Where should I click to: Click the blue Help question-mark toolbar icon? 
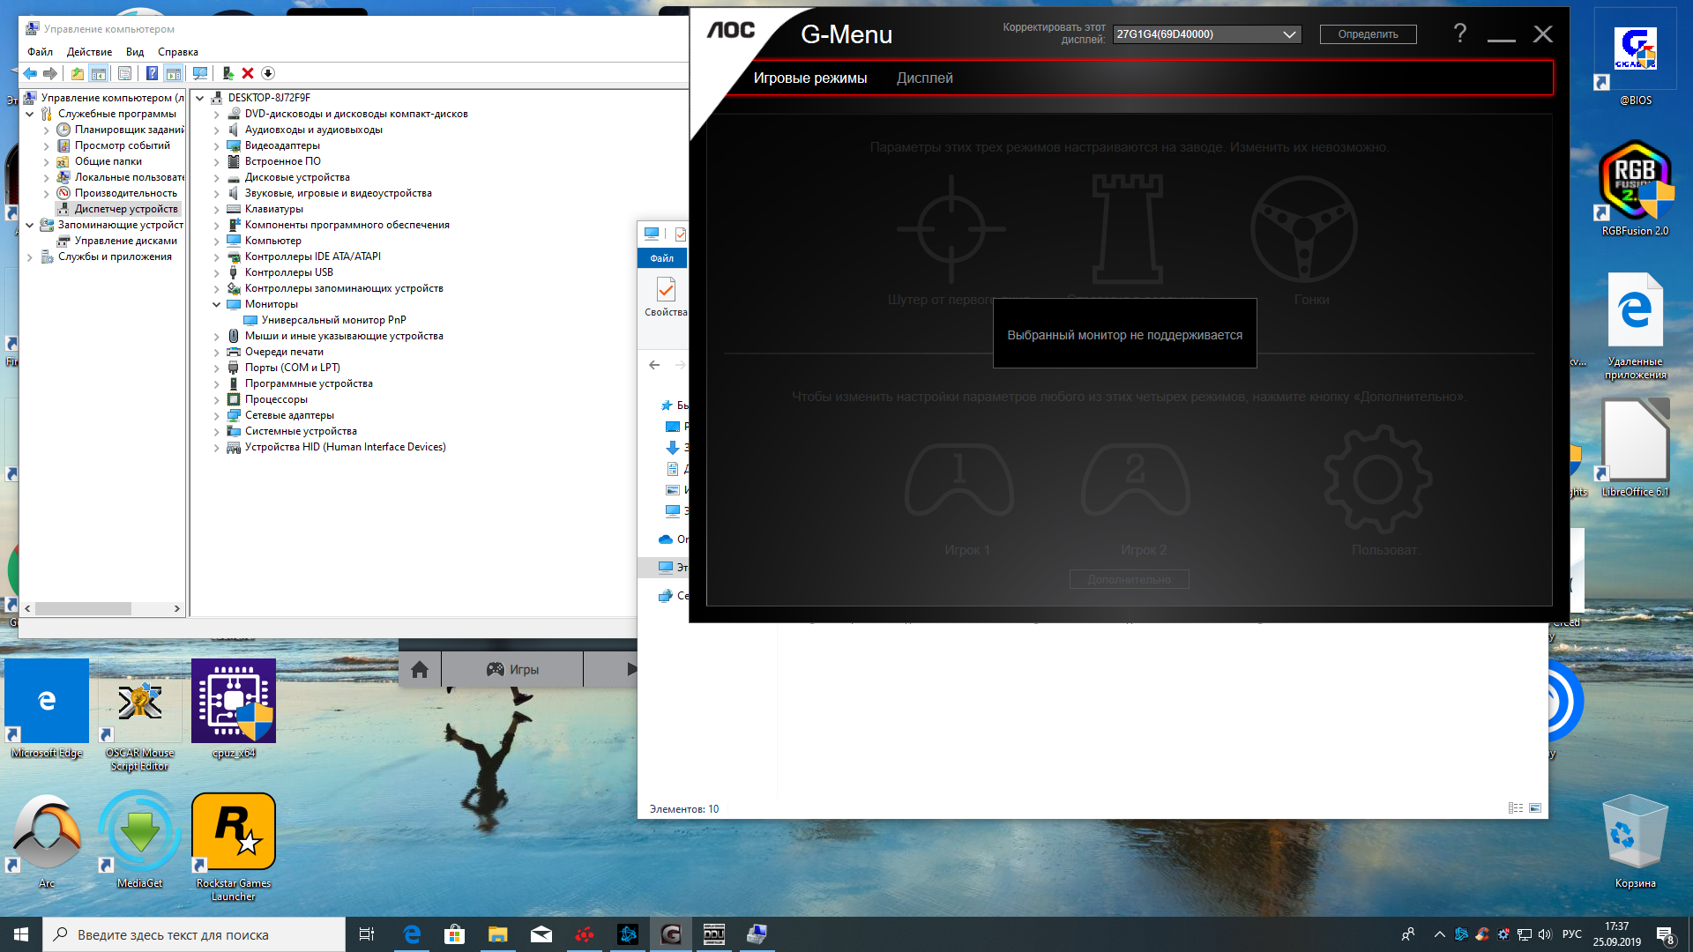coord(152,73)
